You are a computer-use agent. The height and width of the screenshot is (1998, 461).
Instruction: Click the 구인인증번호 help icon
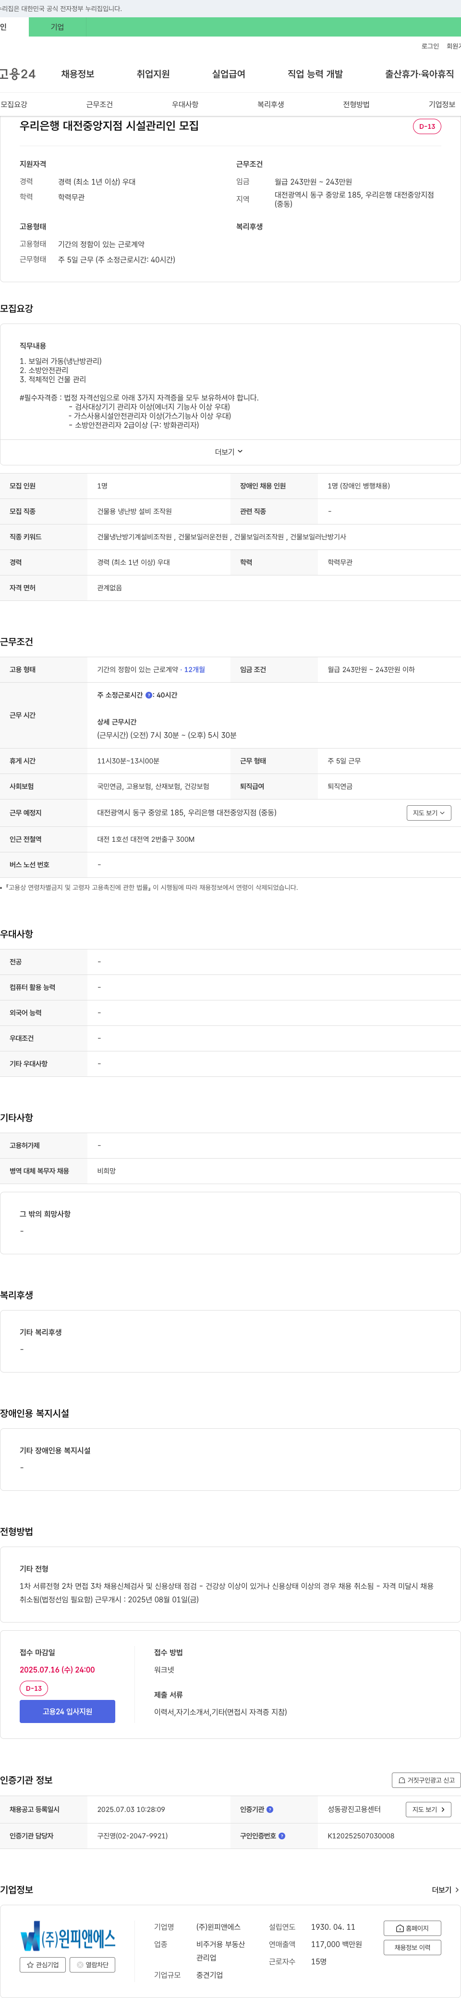pyautogui.click(x=282, y=1836)
